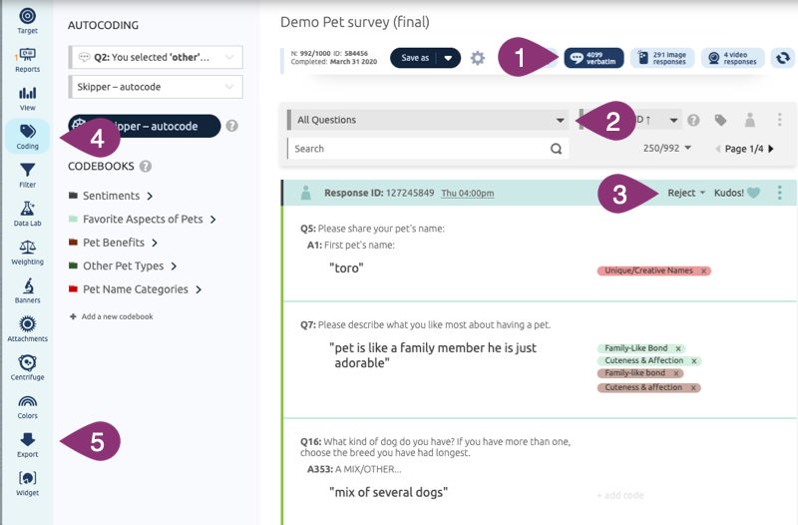The image size is (798, 525).
Task: Open the Reports sidebar icon
Action: pyautogui.click(x=27, y=59)
